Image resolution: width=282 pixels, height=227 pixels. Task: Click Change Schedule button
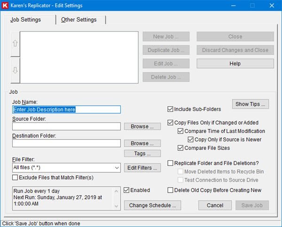tap(152, 205)
